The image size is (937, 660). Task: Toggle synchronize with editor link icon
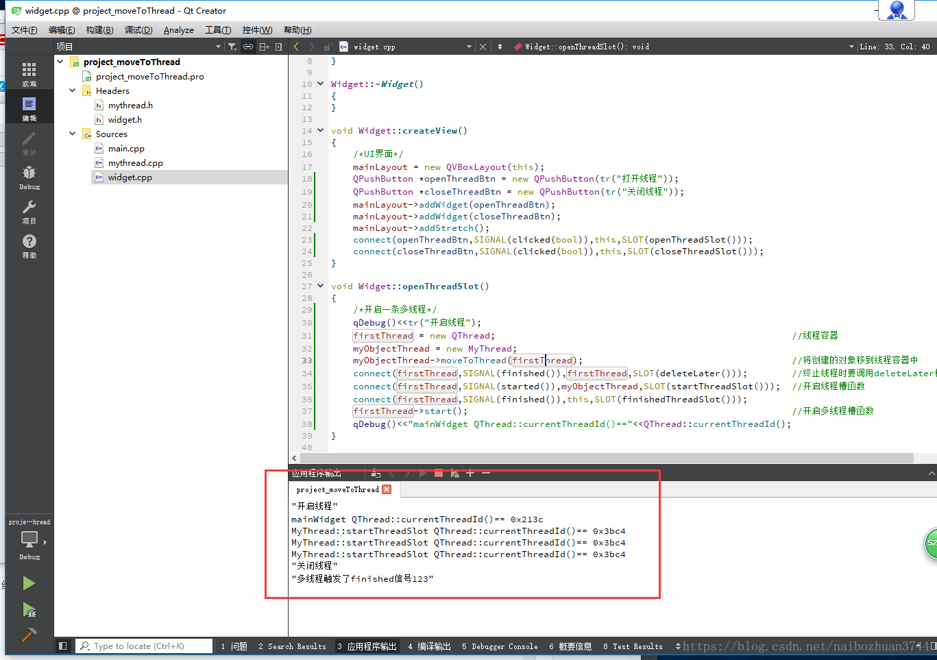click(248, 47)
